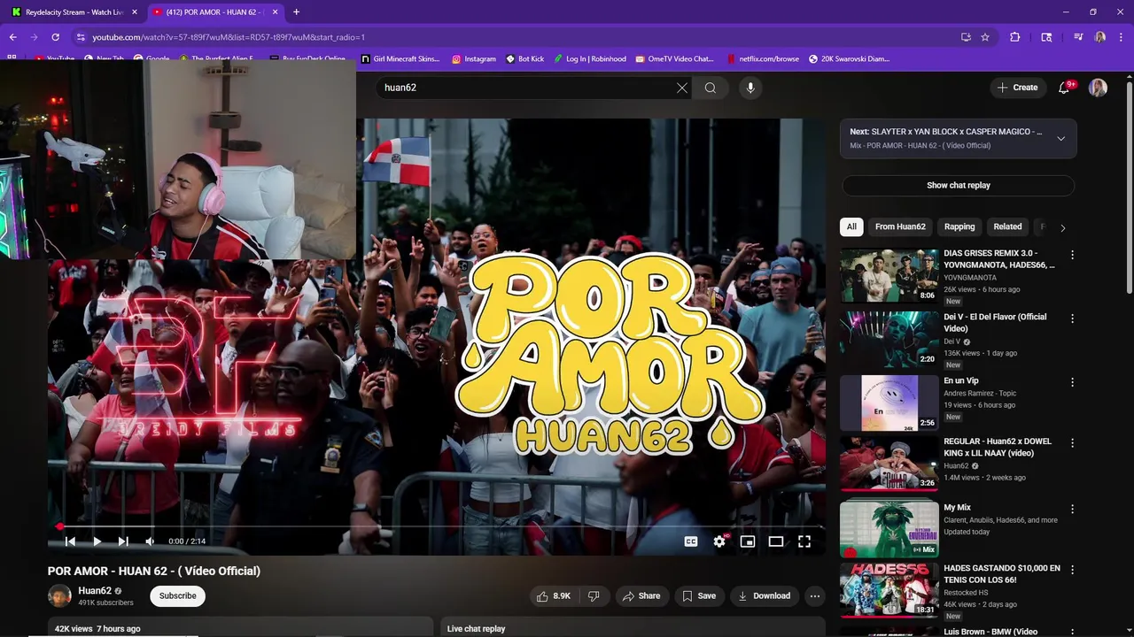Select the Rapping filter chip

[959, 226]
